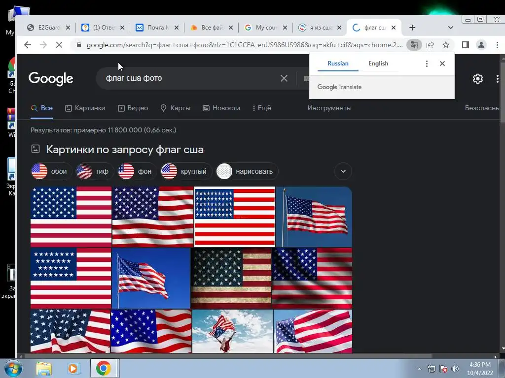This screenshot has width=505, height=378.
Task: Filter images by круглый chip
Action: [185, 171]
